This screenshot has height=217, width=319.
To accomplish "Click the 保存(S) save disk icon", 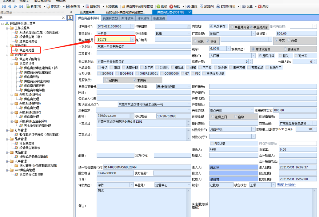I will point(68,6).
